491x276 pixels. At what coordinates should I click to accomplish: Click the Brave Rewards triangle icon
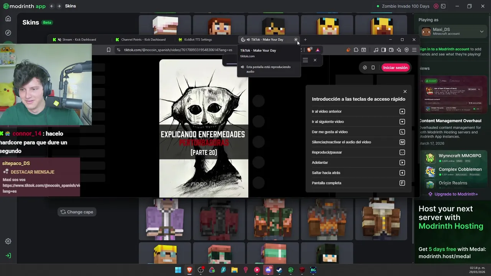[318, 50]
